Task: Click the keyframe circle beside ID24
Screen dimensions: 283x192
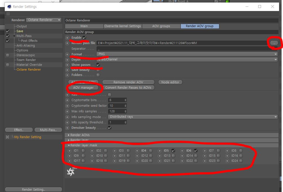Action: coord(227,161)
